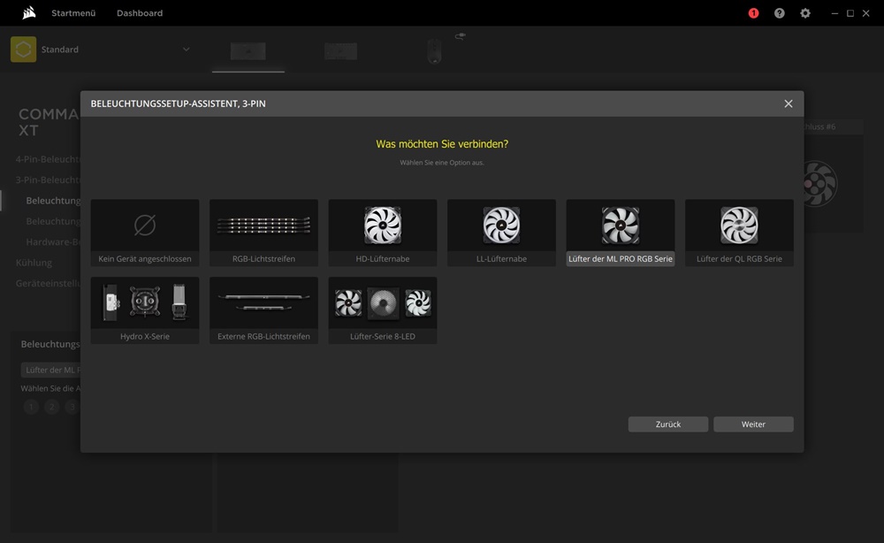Select the second device thumbnail in top bar
Image resolution: width=884 pixels, height=543 pixels.
pos(340,50)
